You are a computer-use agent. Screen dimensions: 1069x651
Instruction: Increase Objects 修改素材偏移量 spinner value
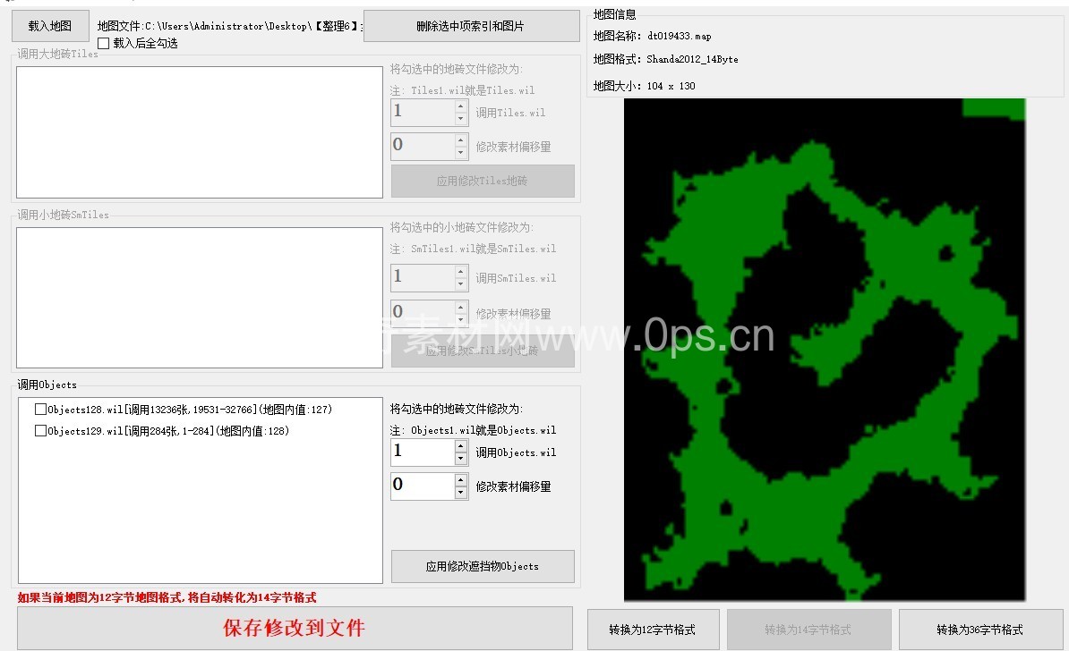click(461, 479)
